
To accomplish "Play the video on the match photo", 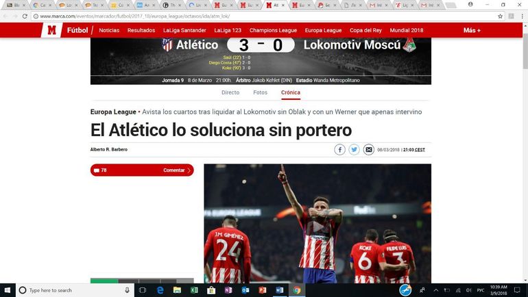I will tap(319, 227).
